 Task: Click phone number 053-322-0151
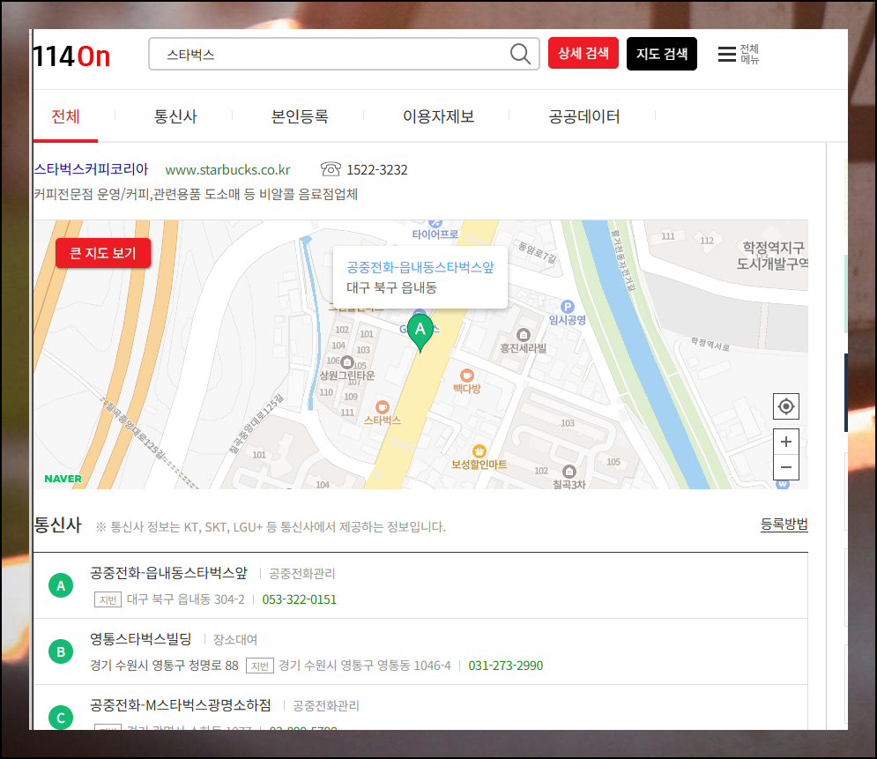[299, 599]
